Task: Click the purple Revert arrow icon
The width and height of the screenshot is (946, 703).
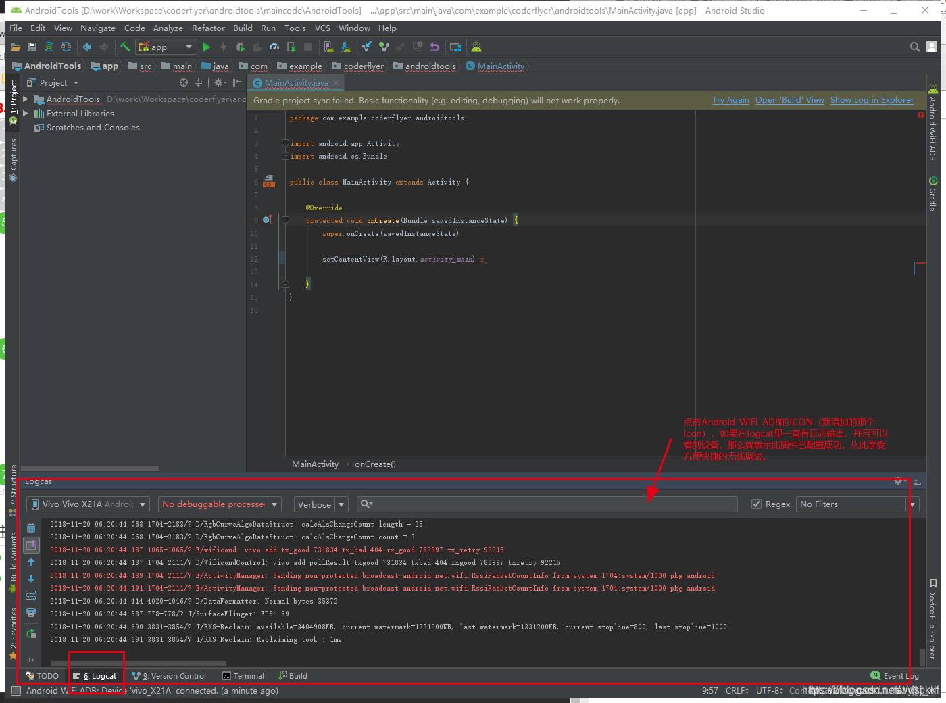Action: (434, 47)
